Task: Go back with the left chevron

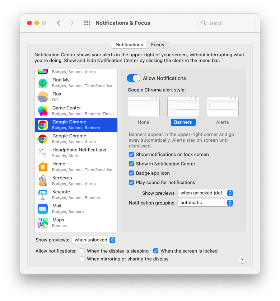Action: 59,23
